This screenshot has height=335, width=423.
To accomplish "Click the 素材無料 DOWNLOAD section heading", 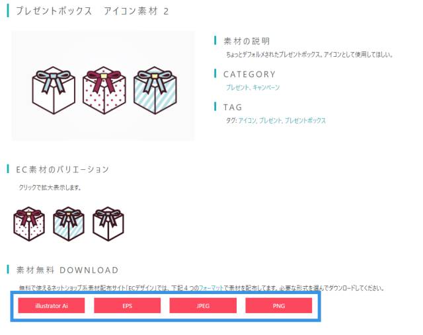I will point(67,270).
